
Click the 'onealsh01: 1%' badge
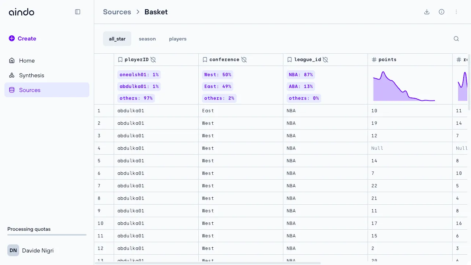pos(139,75)
